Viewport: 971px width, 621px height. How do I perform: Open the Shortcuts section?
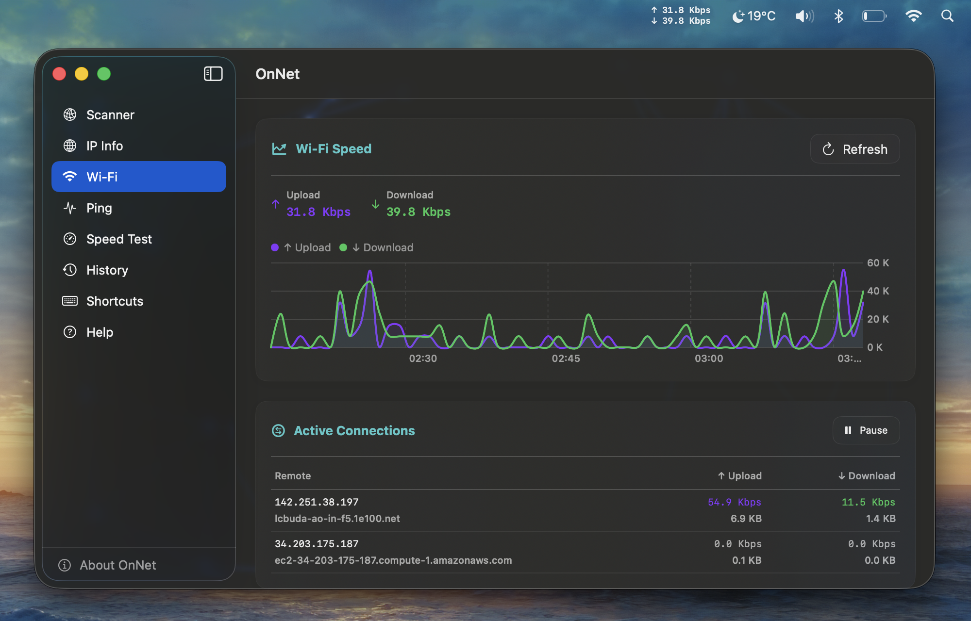(x=139, y=301)
